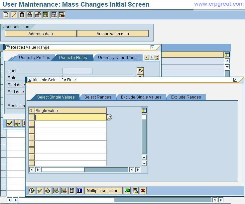Click the Create user icon in main toolbar
245x204 pixels.
tap(6, 15)
